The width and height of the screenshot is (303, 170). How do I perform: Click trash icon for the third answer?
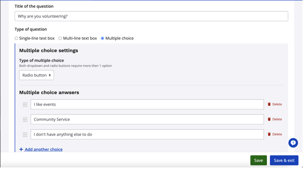(x=269, y=134)
